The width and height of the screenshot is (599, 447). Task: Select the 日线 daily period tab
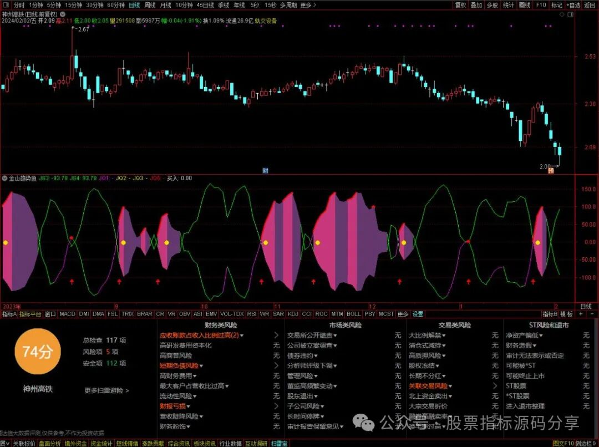click(x=134, y=5)
